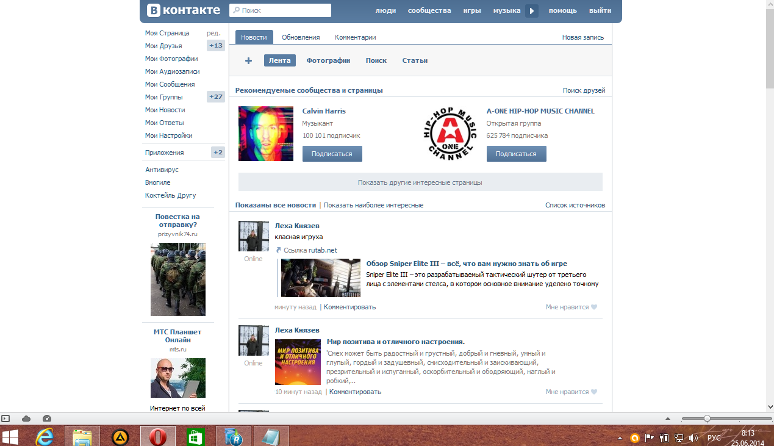The width and height of the screenshot is (774, 446).
Task: Open the Notepad icon in the taskbar
Action: pos(271,437)
